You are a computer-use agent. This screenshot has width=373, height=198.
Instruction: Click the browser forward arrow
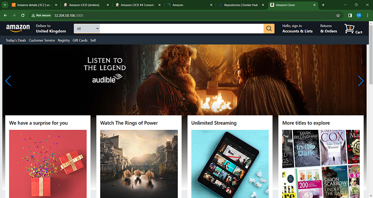[x=14, y=15]
